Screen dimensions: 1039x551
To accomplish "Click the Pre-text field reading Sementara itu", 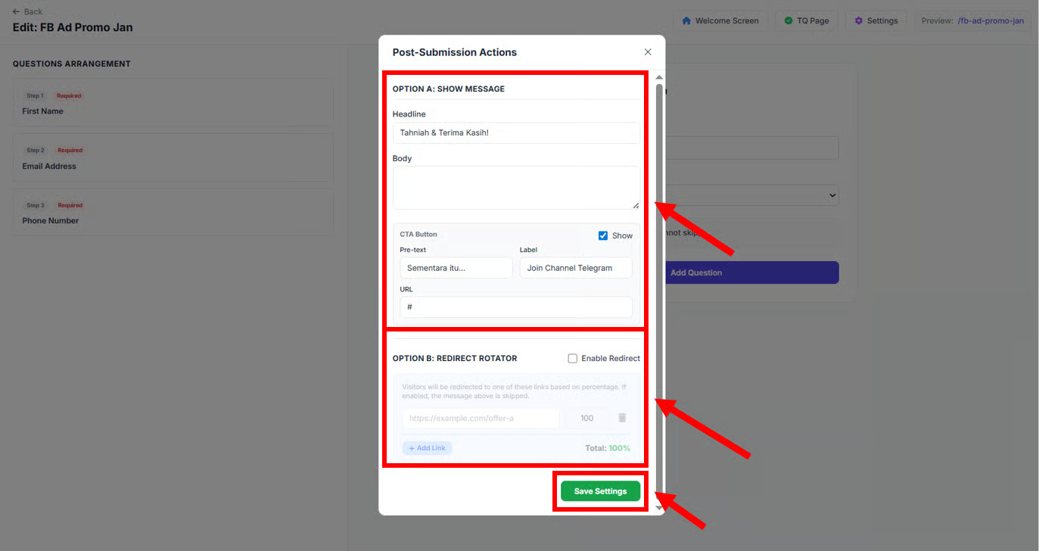I will point(456,268).
